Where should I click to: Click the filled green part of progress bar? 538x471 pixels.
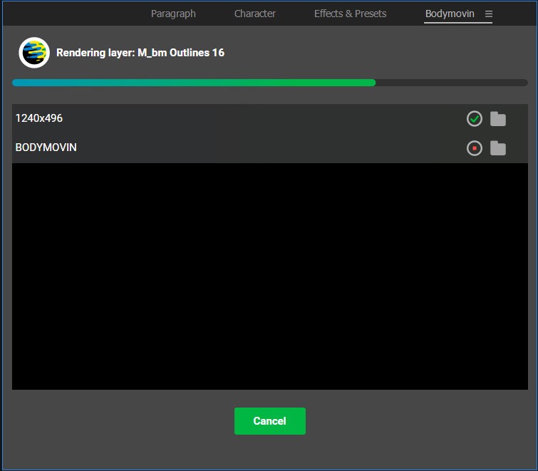coord(194,83)
